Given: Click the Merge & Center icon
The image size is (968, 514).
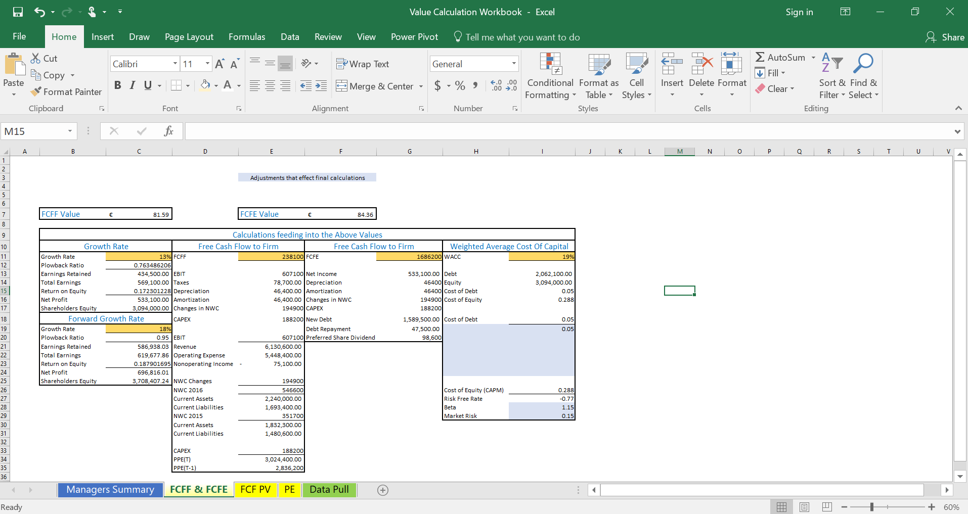Looking at the screenshot, I should 342,86.
